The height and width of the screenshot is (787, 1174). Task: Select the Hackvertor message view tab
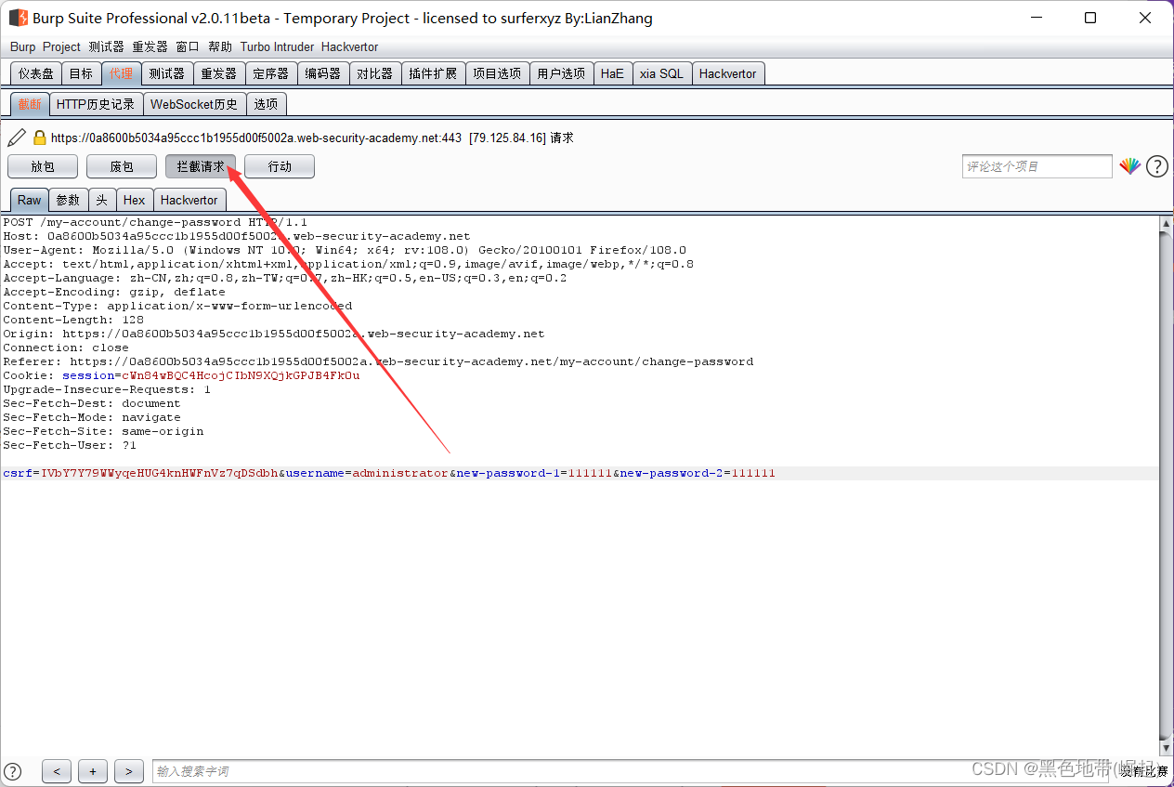pyautogui.click(x=189, y=200)
